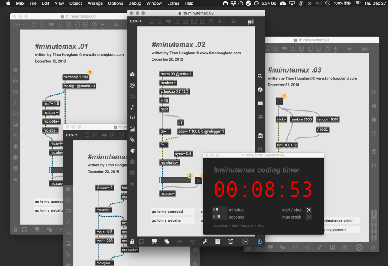Viewport: 388px width, 266px height.
Task: Lock the patcher using the padlock icon
Action: pos(133,241)
